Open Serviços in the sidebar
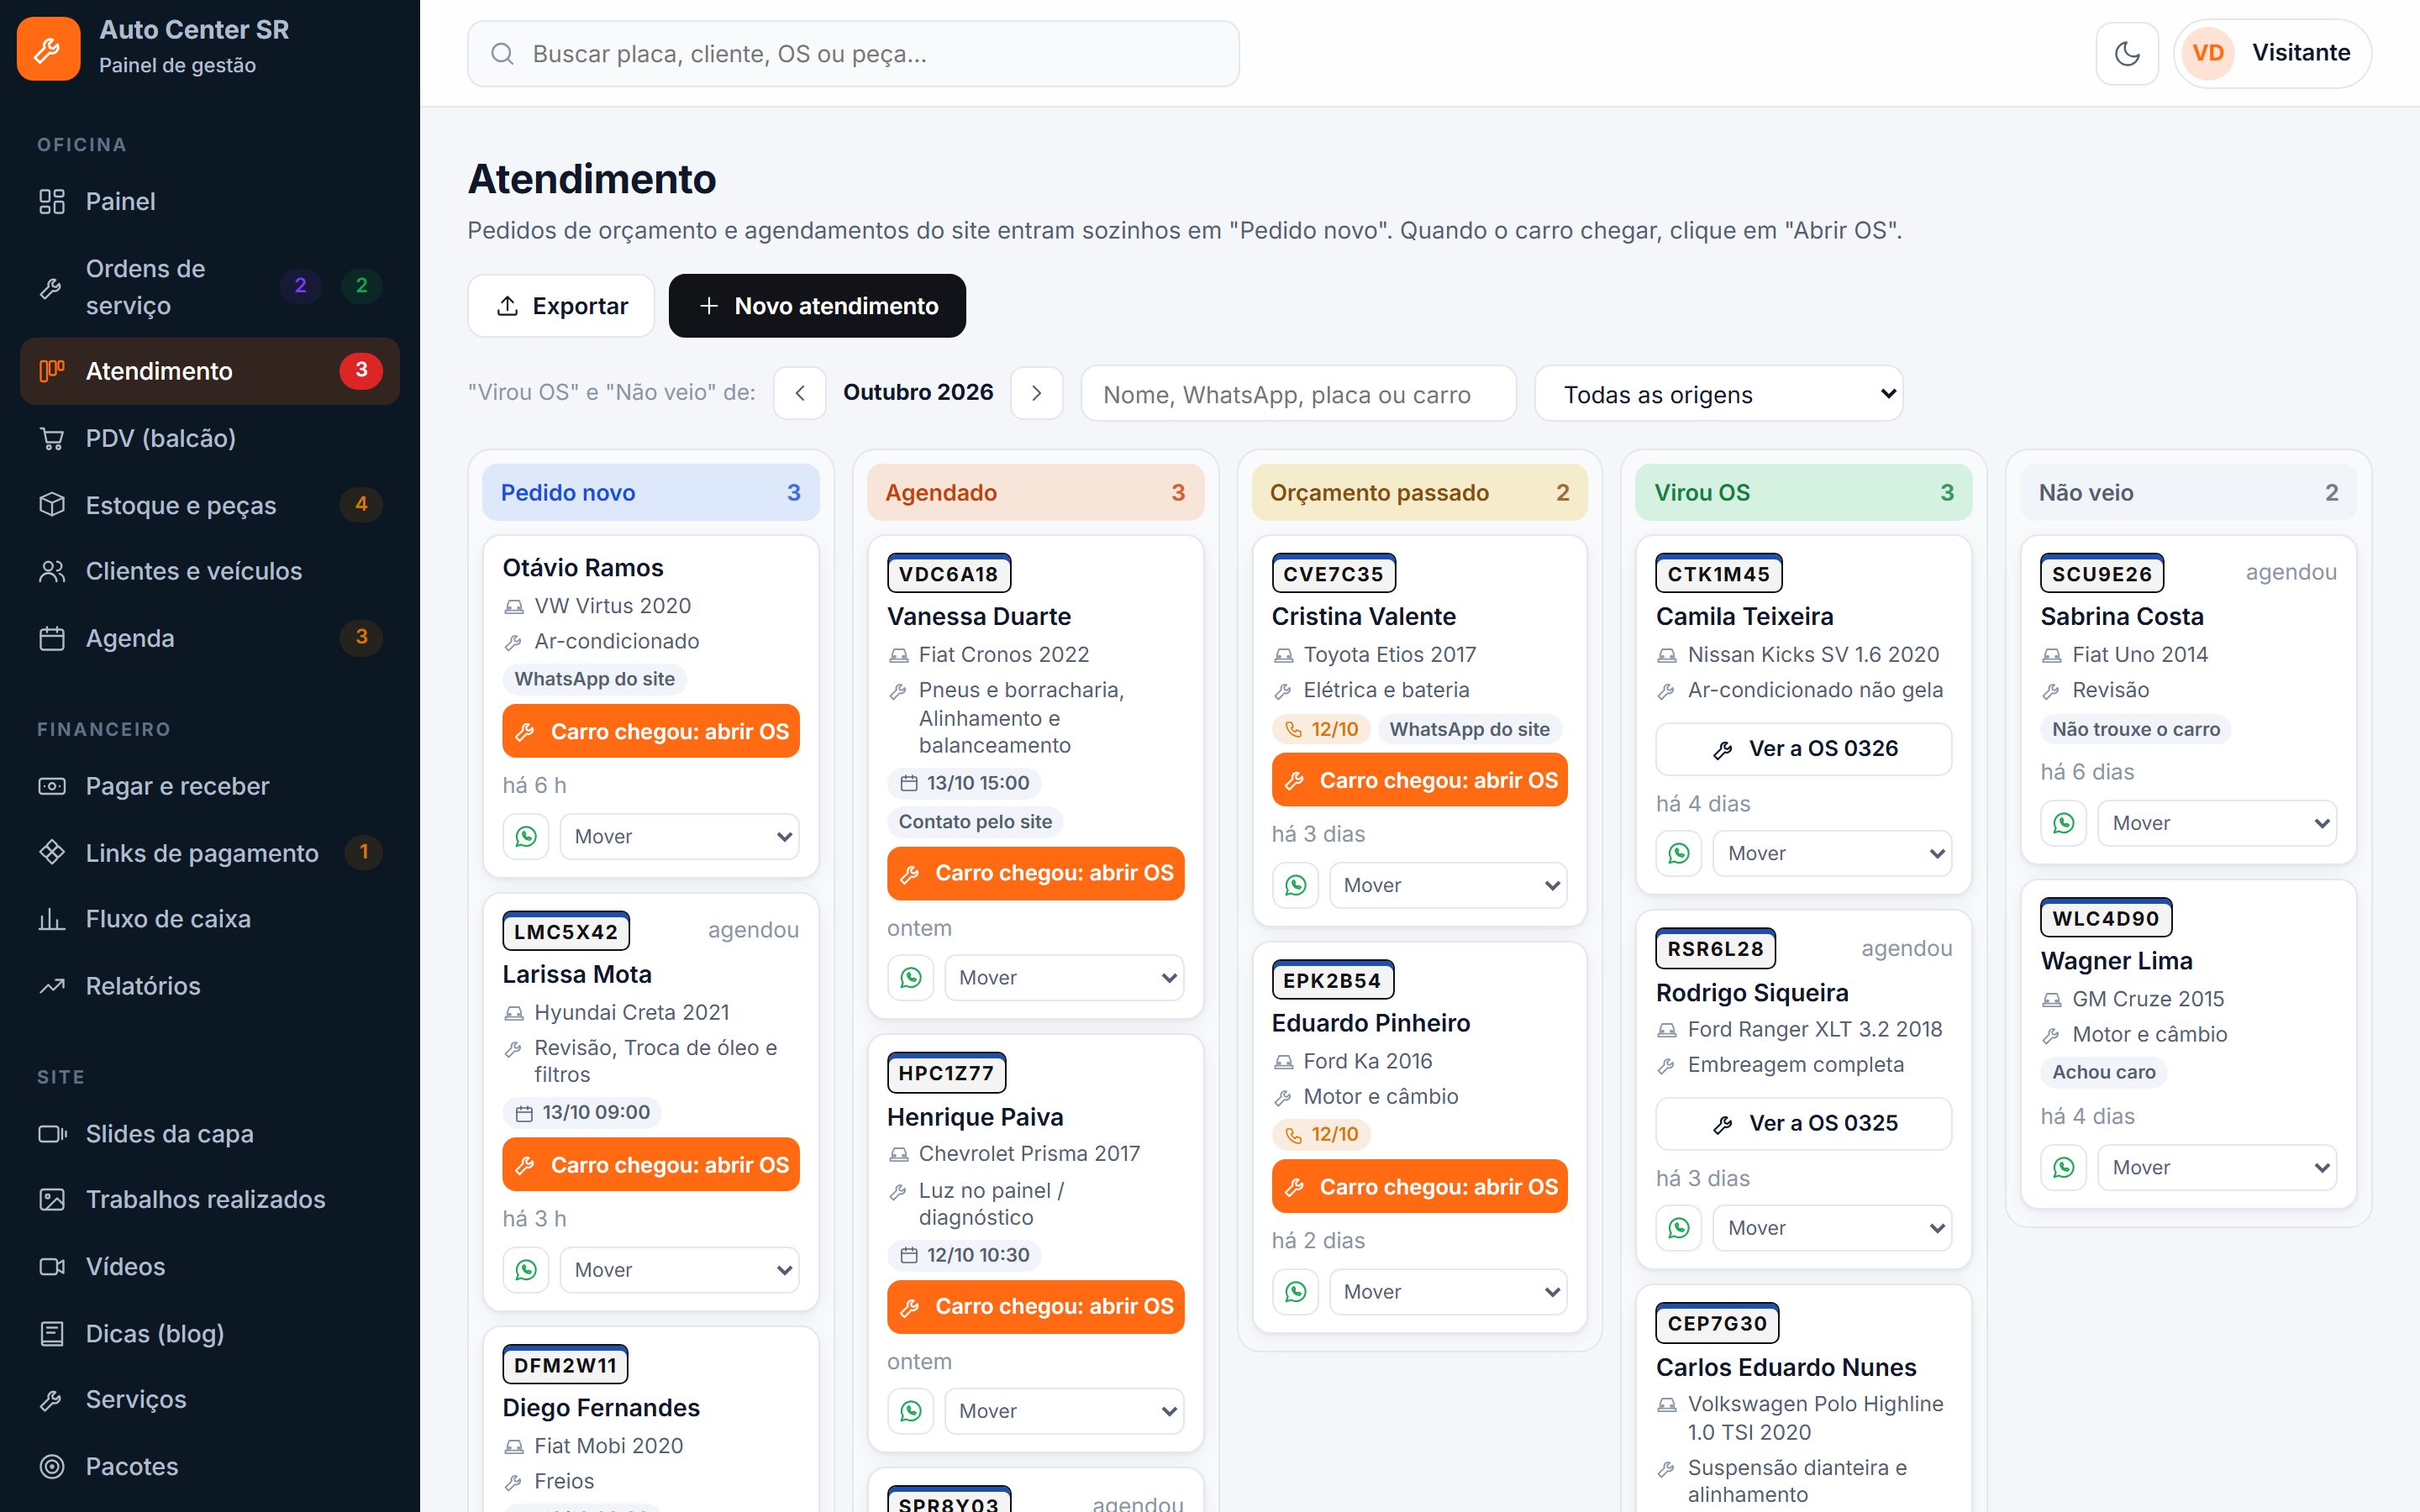This screenshot has width=2420, height=1512. (210, 1399)
